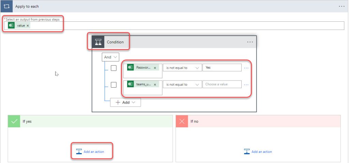Remove the value token from output field

(x=28, y=26)
